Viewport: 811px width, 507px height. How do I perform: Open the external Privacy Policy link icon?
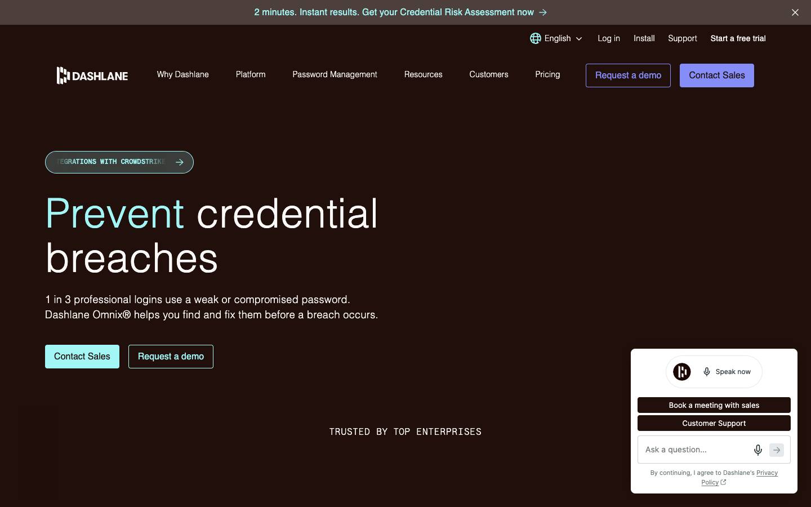[x=723, y=482]
